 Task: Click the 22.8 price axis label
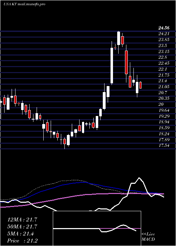pyautogui.click(x=163, y=57)
